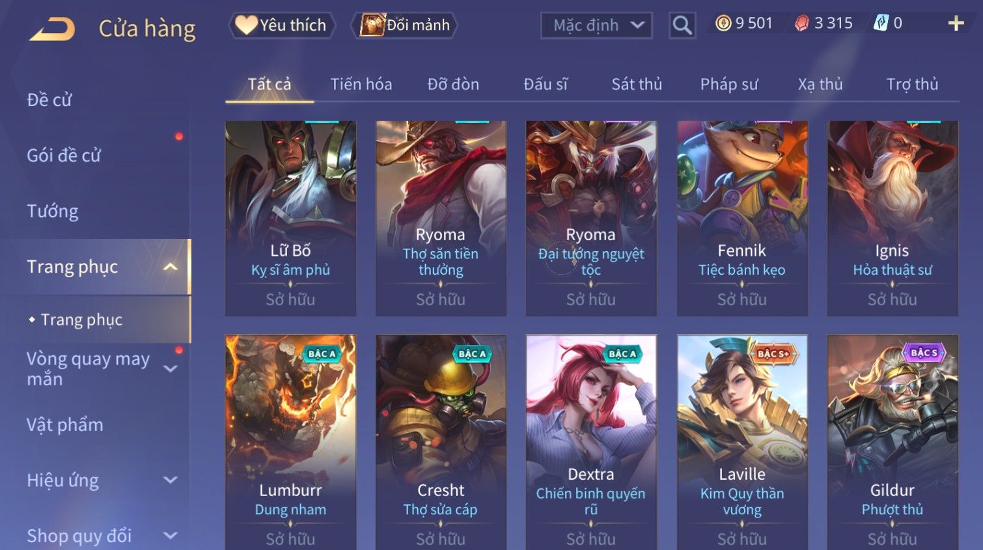This screenshot has width=983, height=550.
Task: Click the gold coin balance icon
Action: [723, 23]
